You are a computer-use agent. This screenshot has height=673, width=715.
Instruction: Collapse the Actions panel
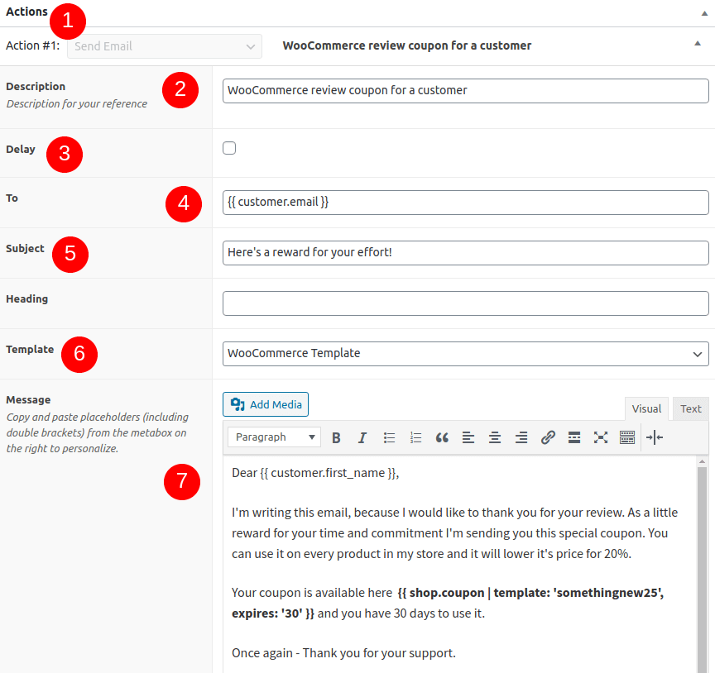[x=704, y=13]
